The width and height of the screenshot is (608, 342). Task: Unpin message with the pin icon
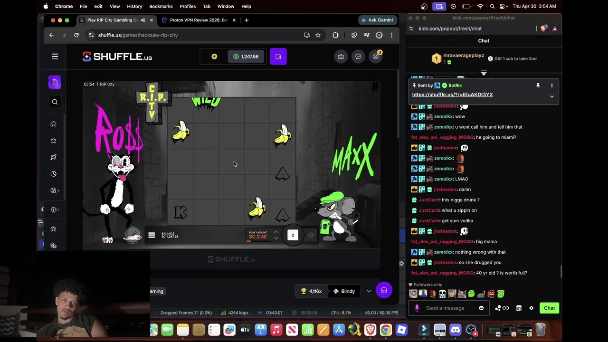click(538, 85)
